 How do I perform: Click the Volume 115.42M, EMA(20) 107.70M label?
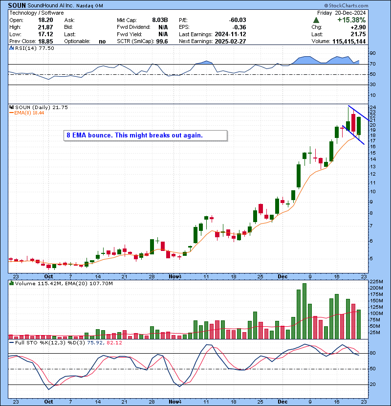64,284
